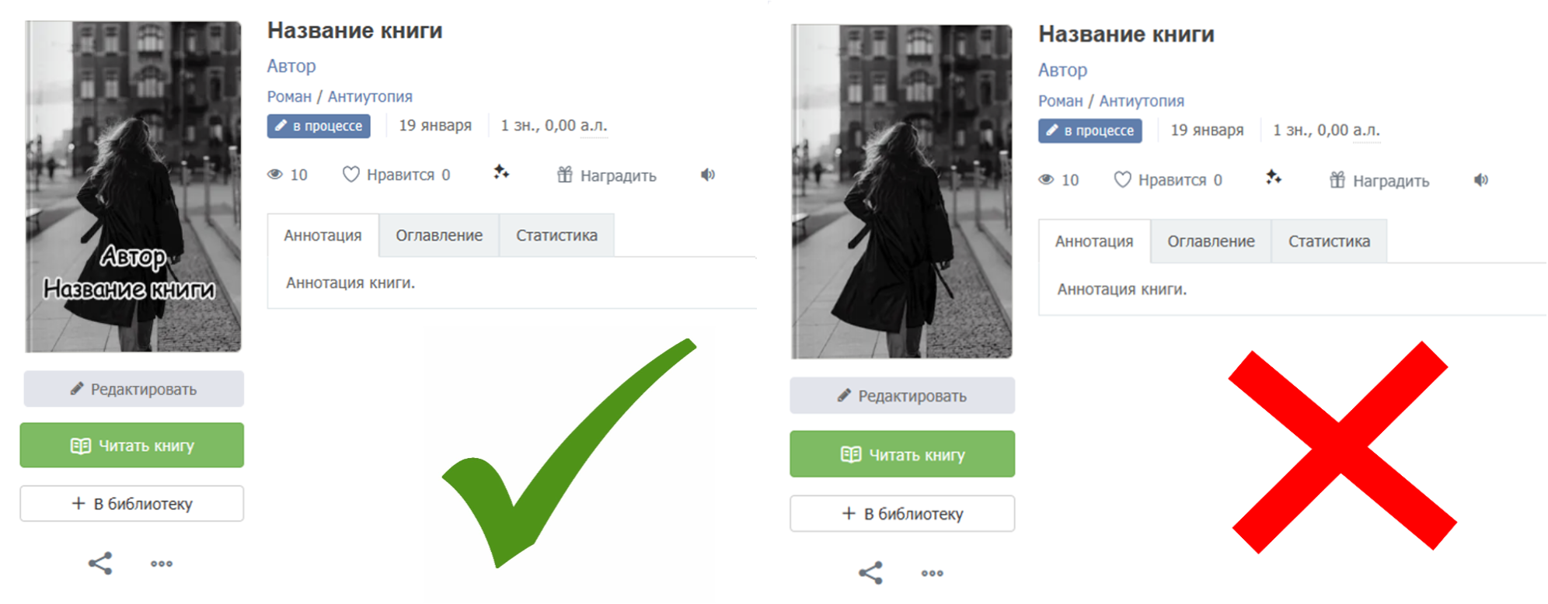Click the sparkle stars icon in left panel
1548x604 pixels.
point(501,172)
